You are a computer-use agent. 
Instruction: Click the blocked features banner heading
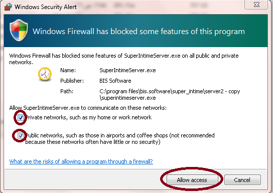139,32
